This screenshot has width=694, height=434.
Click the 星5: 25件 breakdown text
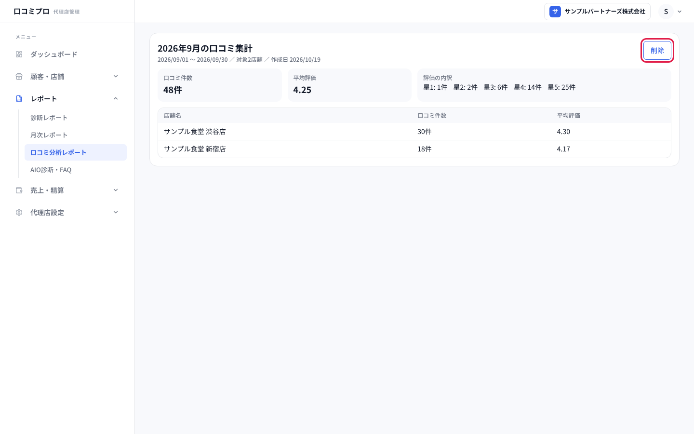(x=561, y=87)
